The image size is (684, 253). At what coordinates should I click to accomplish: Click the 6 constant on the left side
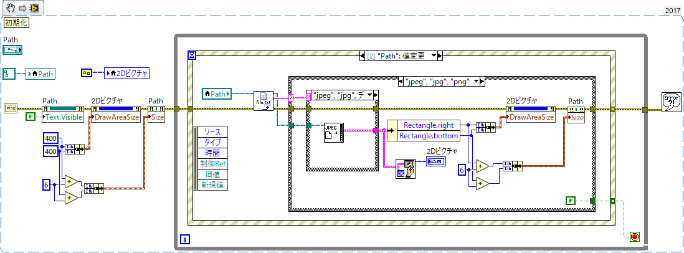coord(47,184)
